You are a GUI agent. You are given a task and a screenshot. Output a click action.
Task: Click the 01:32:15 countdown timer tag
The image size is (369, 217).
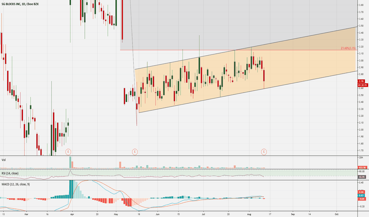[363, 85]
